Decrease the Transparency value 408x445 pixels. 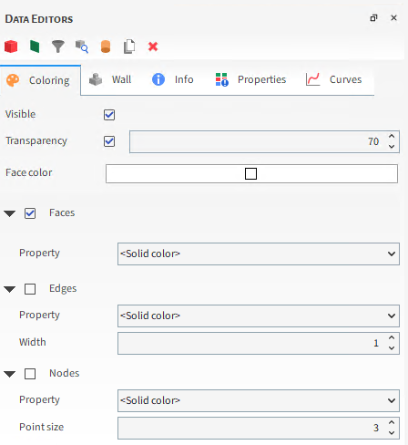(x=392, y=147)
